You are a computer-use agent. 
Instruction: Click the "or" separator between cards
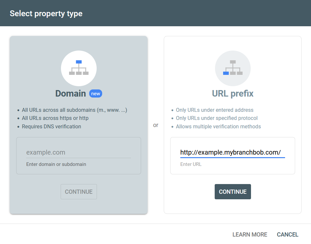(x=156, y=125)
